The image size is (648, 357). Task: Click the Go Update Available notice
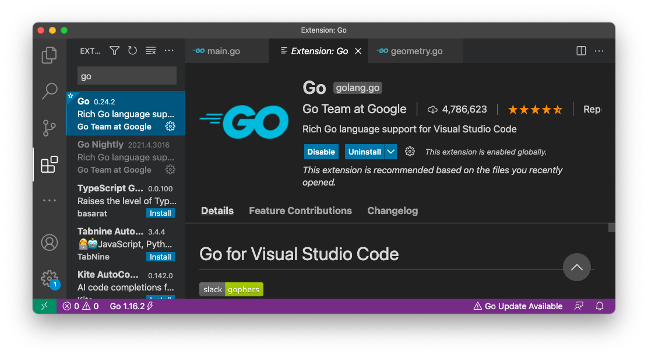pos(518,306)
